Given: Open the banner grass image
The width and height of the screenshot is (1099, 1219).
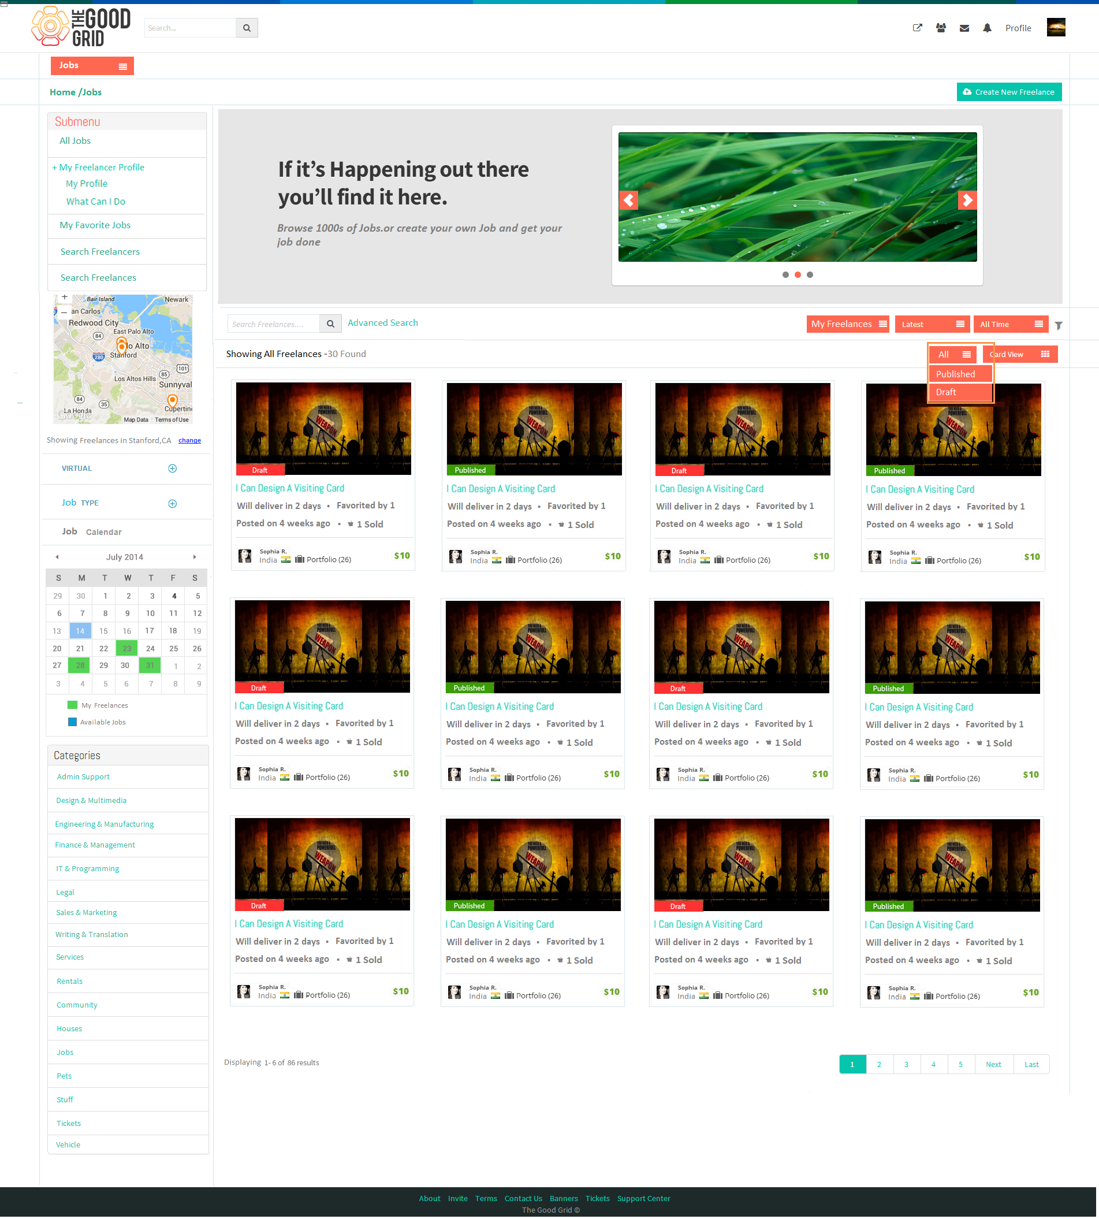Looking at the screenshot, I should coord(797,197).
